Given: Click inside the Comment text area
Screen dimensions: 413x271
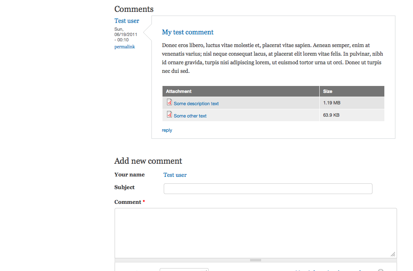Looking at the screenshot, I should click(x=255, y=233).
